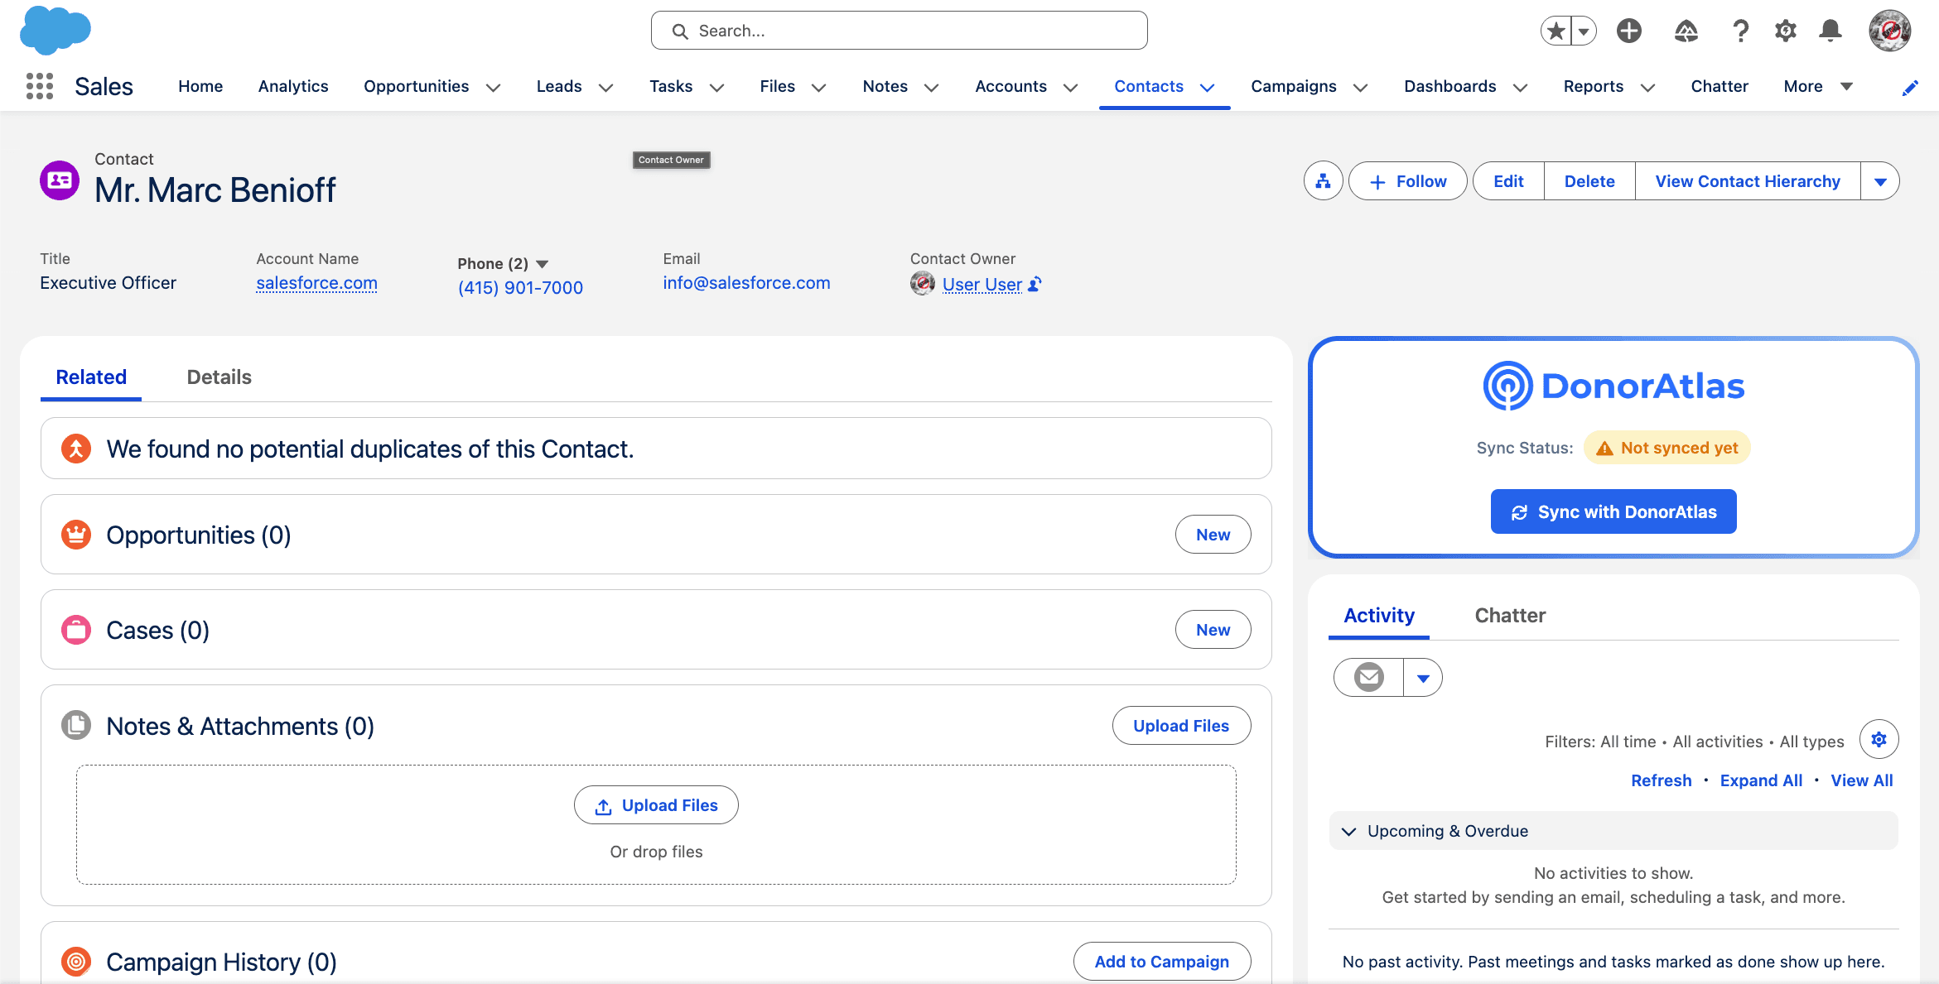This screenshot has width=1939, height=984.
Task: Collapse the Upcoming & Overdue section
Action: (x=1348, y=831)
